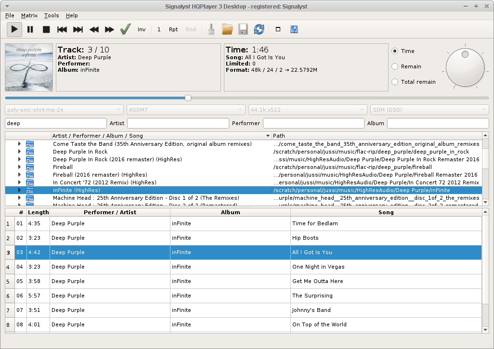This screenshot has height=349, width=494.
Task: Open the Matrix menu
Action: click(29, 15)
